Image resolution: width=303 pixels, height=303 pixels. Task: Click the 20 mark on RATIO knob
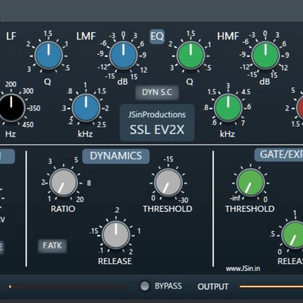(80, 199)
